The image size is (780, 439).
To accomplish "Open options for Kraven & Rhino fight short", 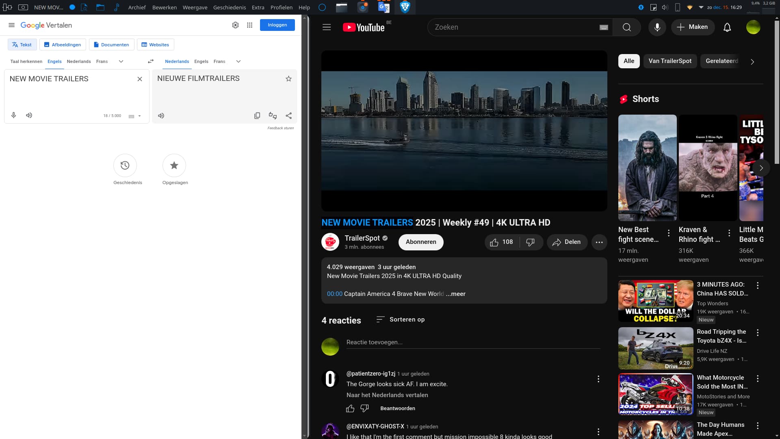I will tap(729, 233).
